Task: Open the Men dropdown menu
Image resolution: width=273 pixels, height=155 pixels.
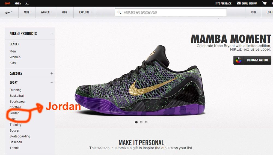Action: coord(28,12)
